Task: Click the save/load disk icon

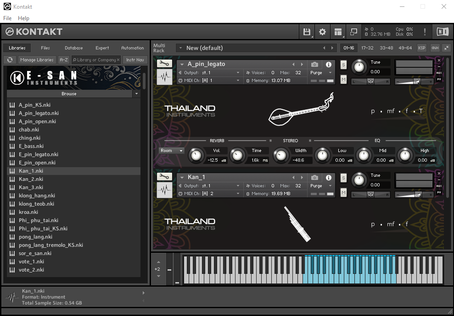Action: pos(307,32)
